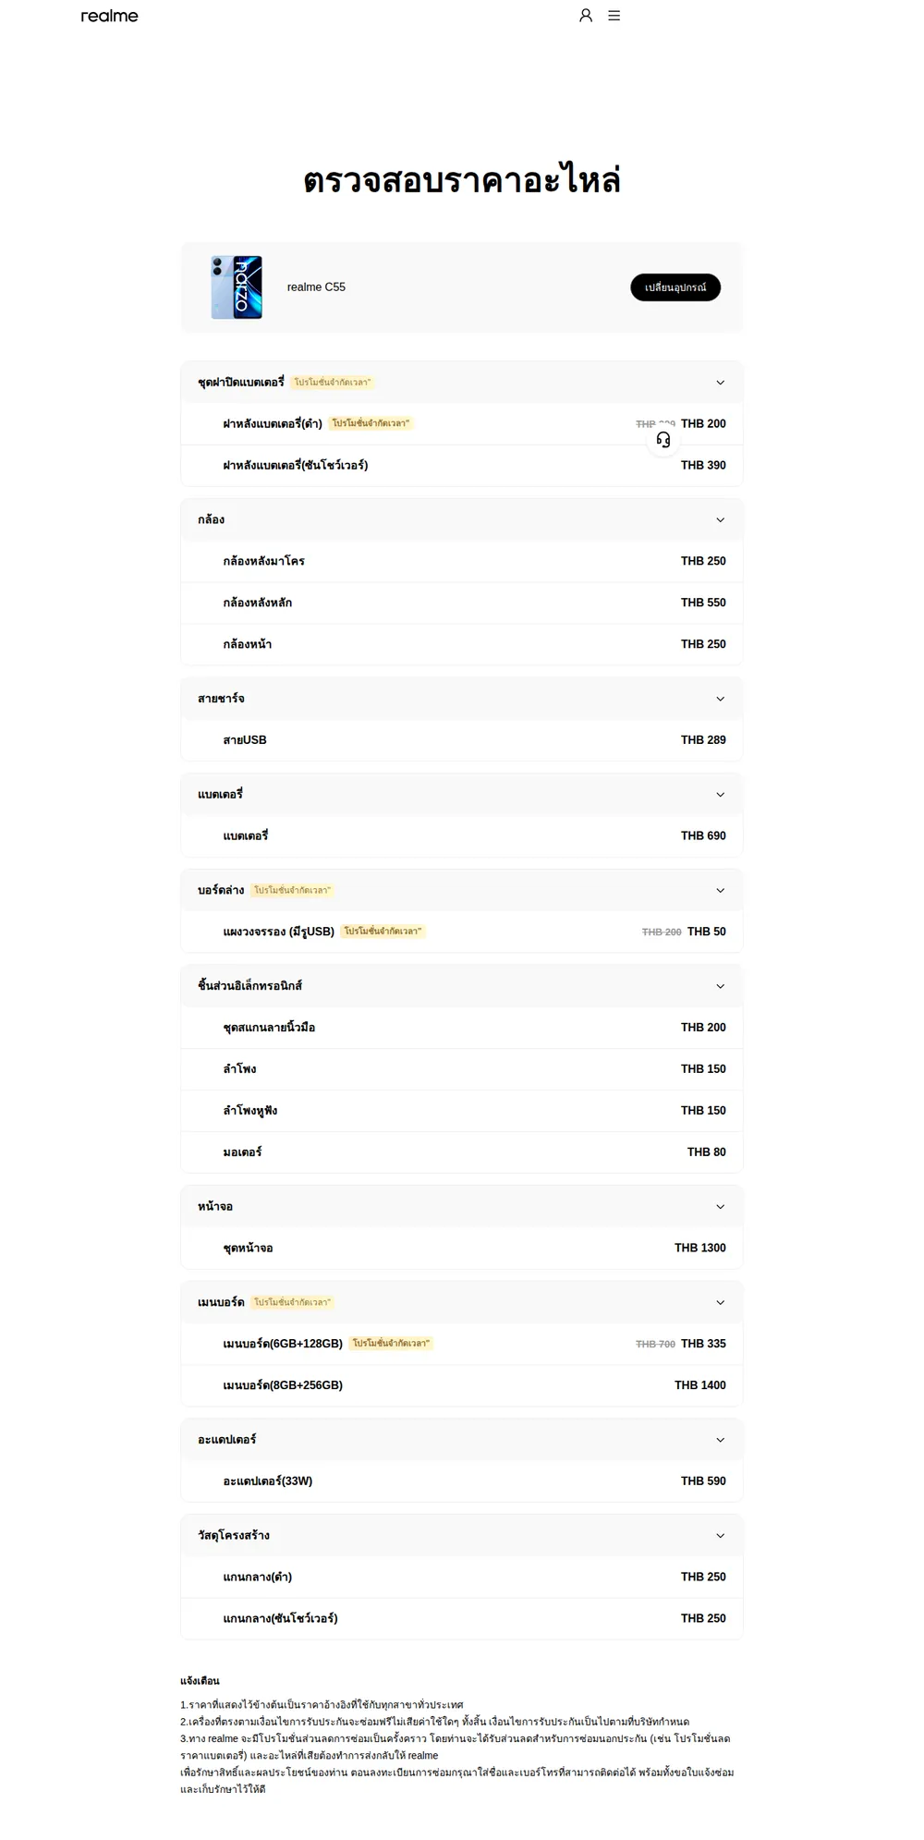Screen dimensions: 924x1840
Task: Collapse the แบตเตอรี่ section chevron
Action: (721, 795)
